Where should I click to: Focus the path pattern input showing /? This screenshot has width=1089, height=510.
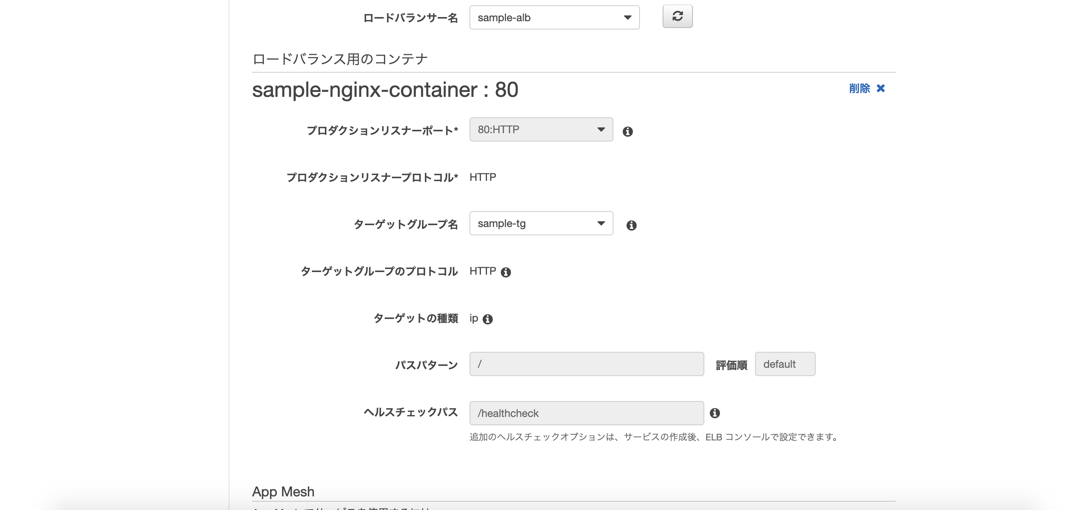coord(585,364)
